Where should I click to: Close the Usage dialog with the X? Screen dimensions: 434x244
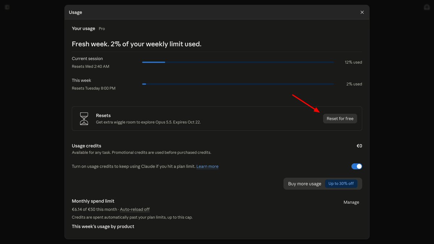tap(362, 12)
